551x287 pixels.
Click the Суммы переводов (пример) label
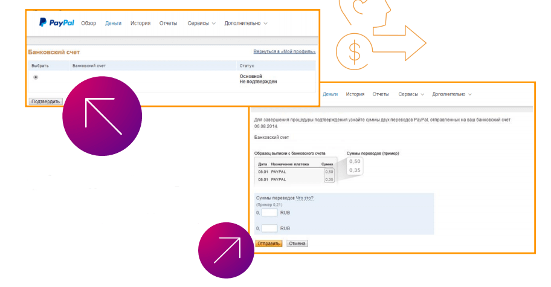[x=373, y=153]
